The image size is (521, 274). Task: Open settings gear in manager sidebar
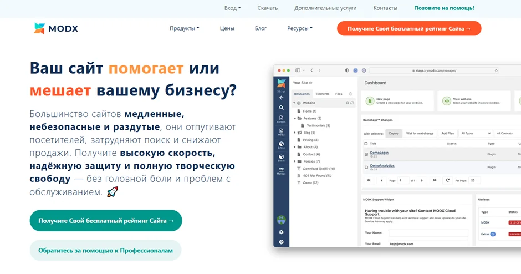click(282, 232)
